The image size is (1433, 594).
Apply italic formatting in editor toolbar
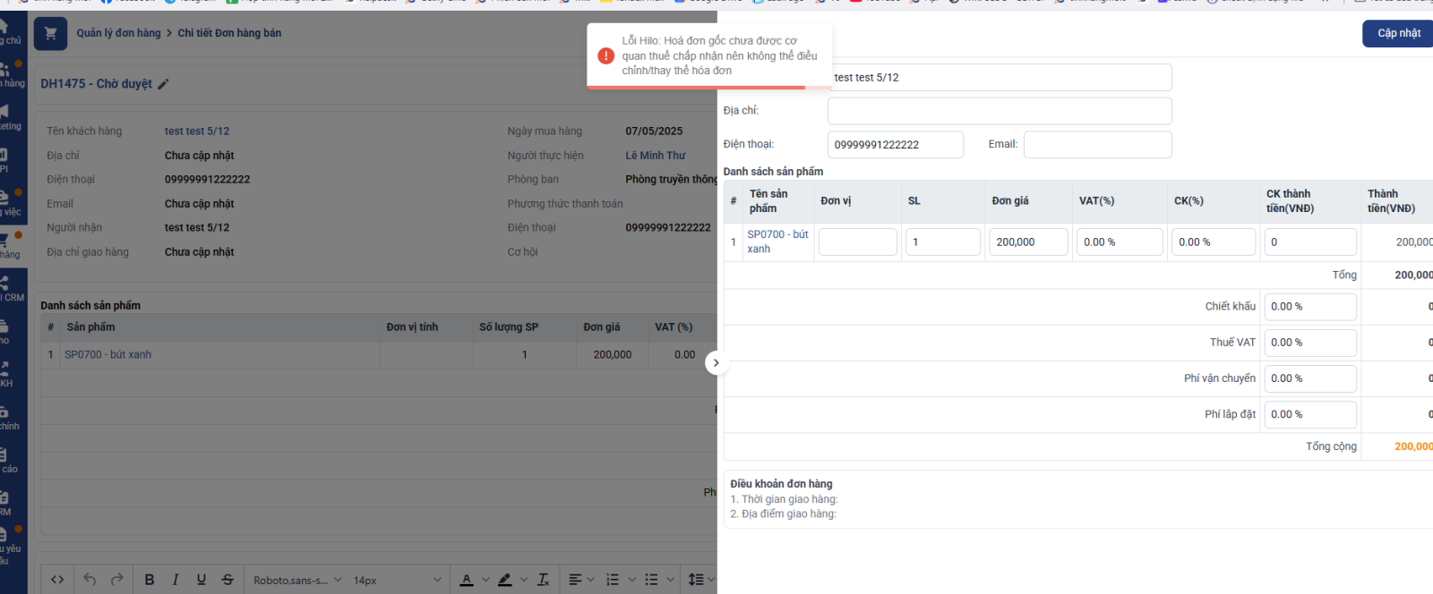pyautogui.click(x=176, y=580)
